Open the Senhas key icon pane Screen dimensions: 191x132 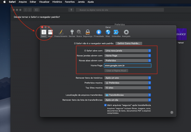[x=72, y=33]
